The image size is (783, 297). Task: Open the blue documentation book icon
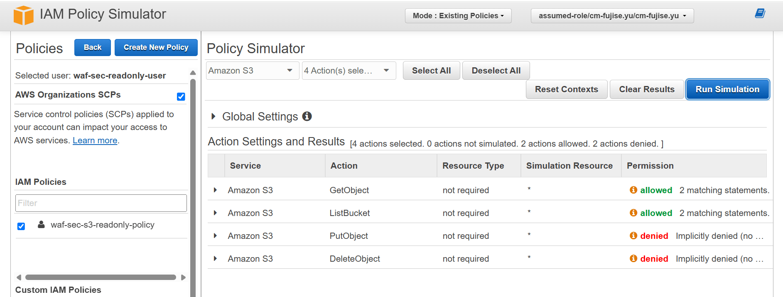pos(760,14)
